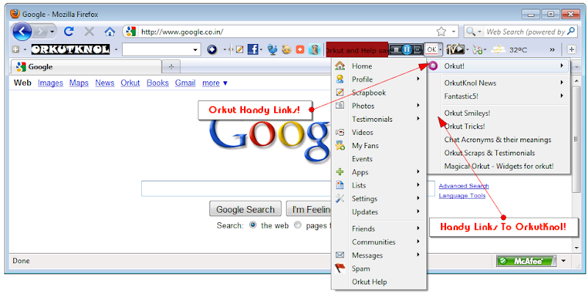
Task: Expand the Messages submenu
Action: (x=379, y=255)
